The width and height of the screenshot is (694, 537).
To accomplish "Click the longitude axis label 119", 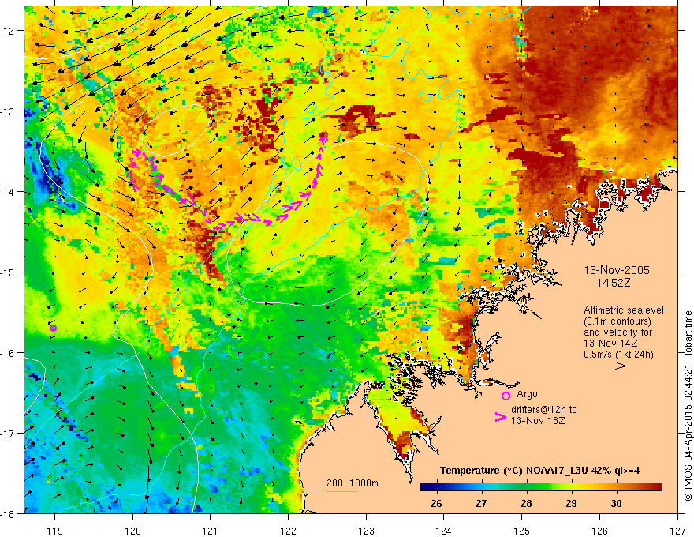I will point(55,531).
